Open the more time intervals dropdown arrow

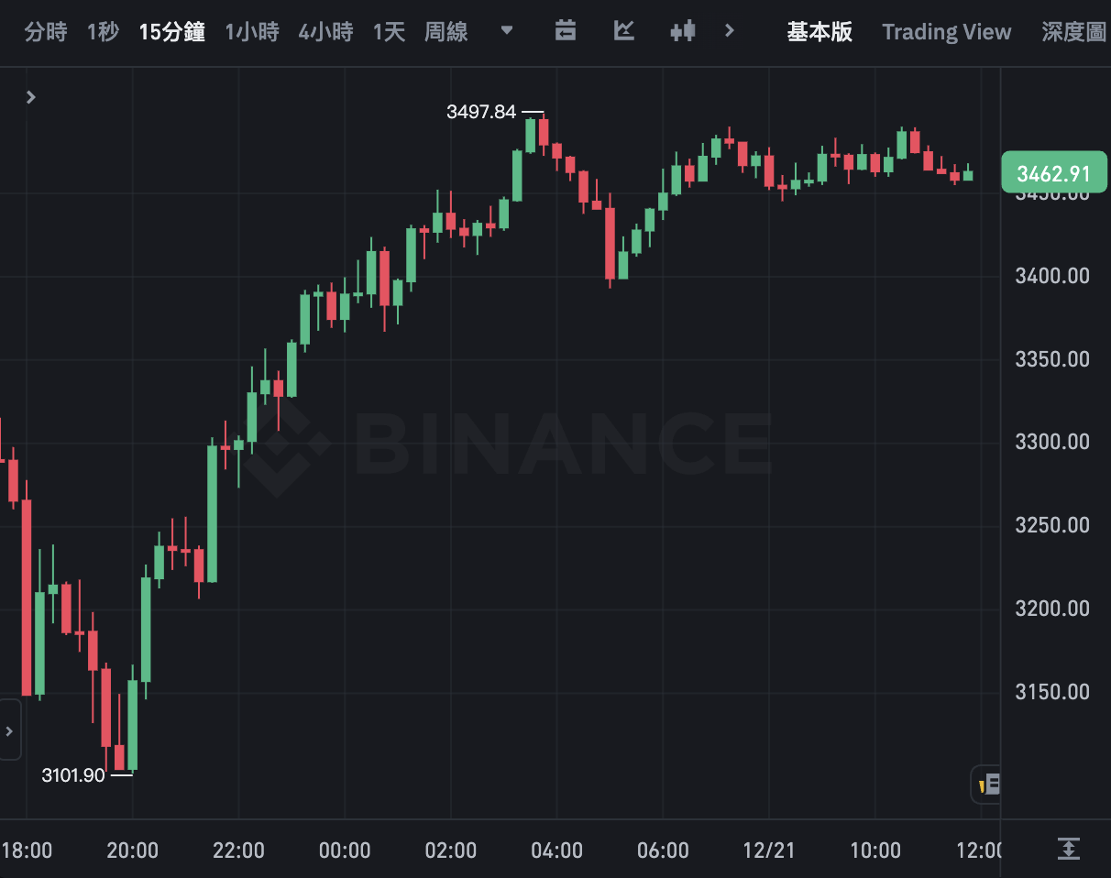pos(507,31)
